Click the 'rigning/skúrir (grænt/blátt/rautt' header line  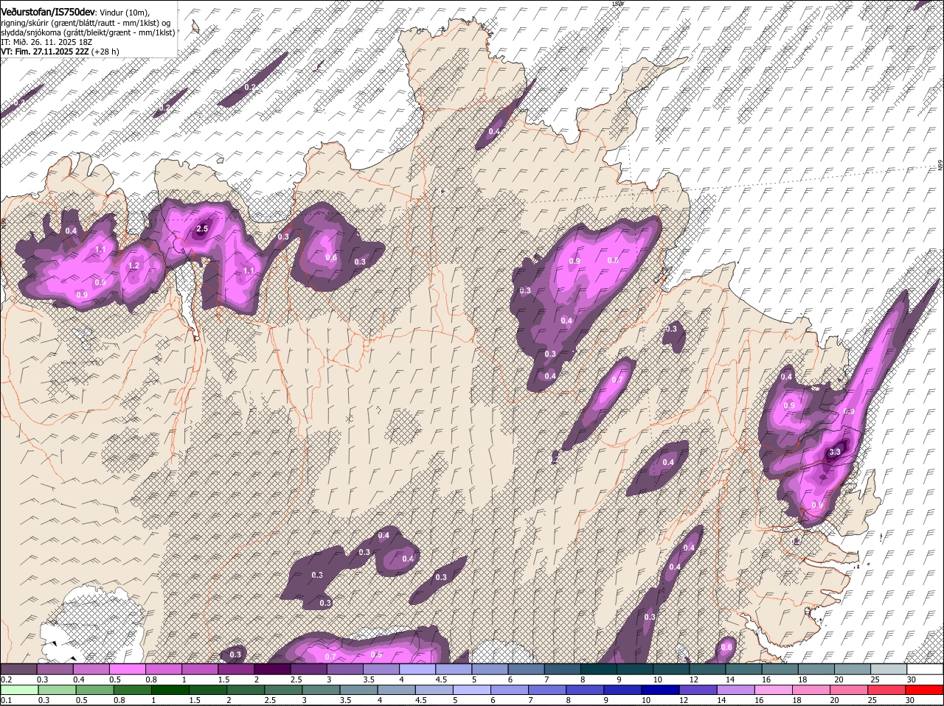coord(85,22)
